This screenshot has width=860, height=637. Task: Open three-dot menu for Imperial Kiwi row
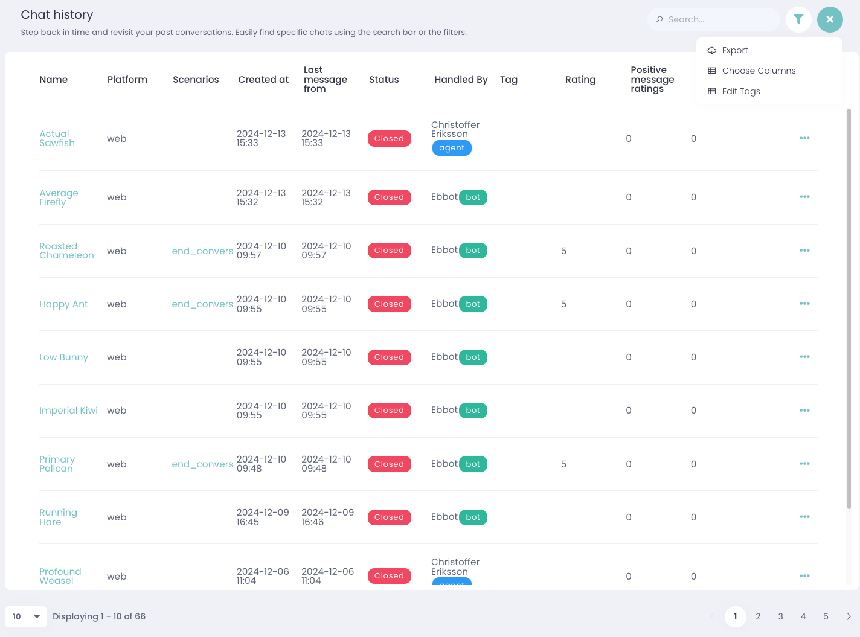pyautogui.click(x=804, y=411)
